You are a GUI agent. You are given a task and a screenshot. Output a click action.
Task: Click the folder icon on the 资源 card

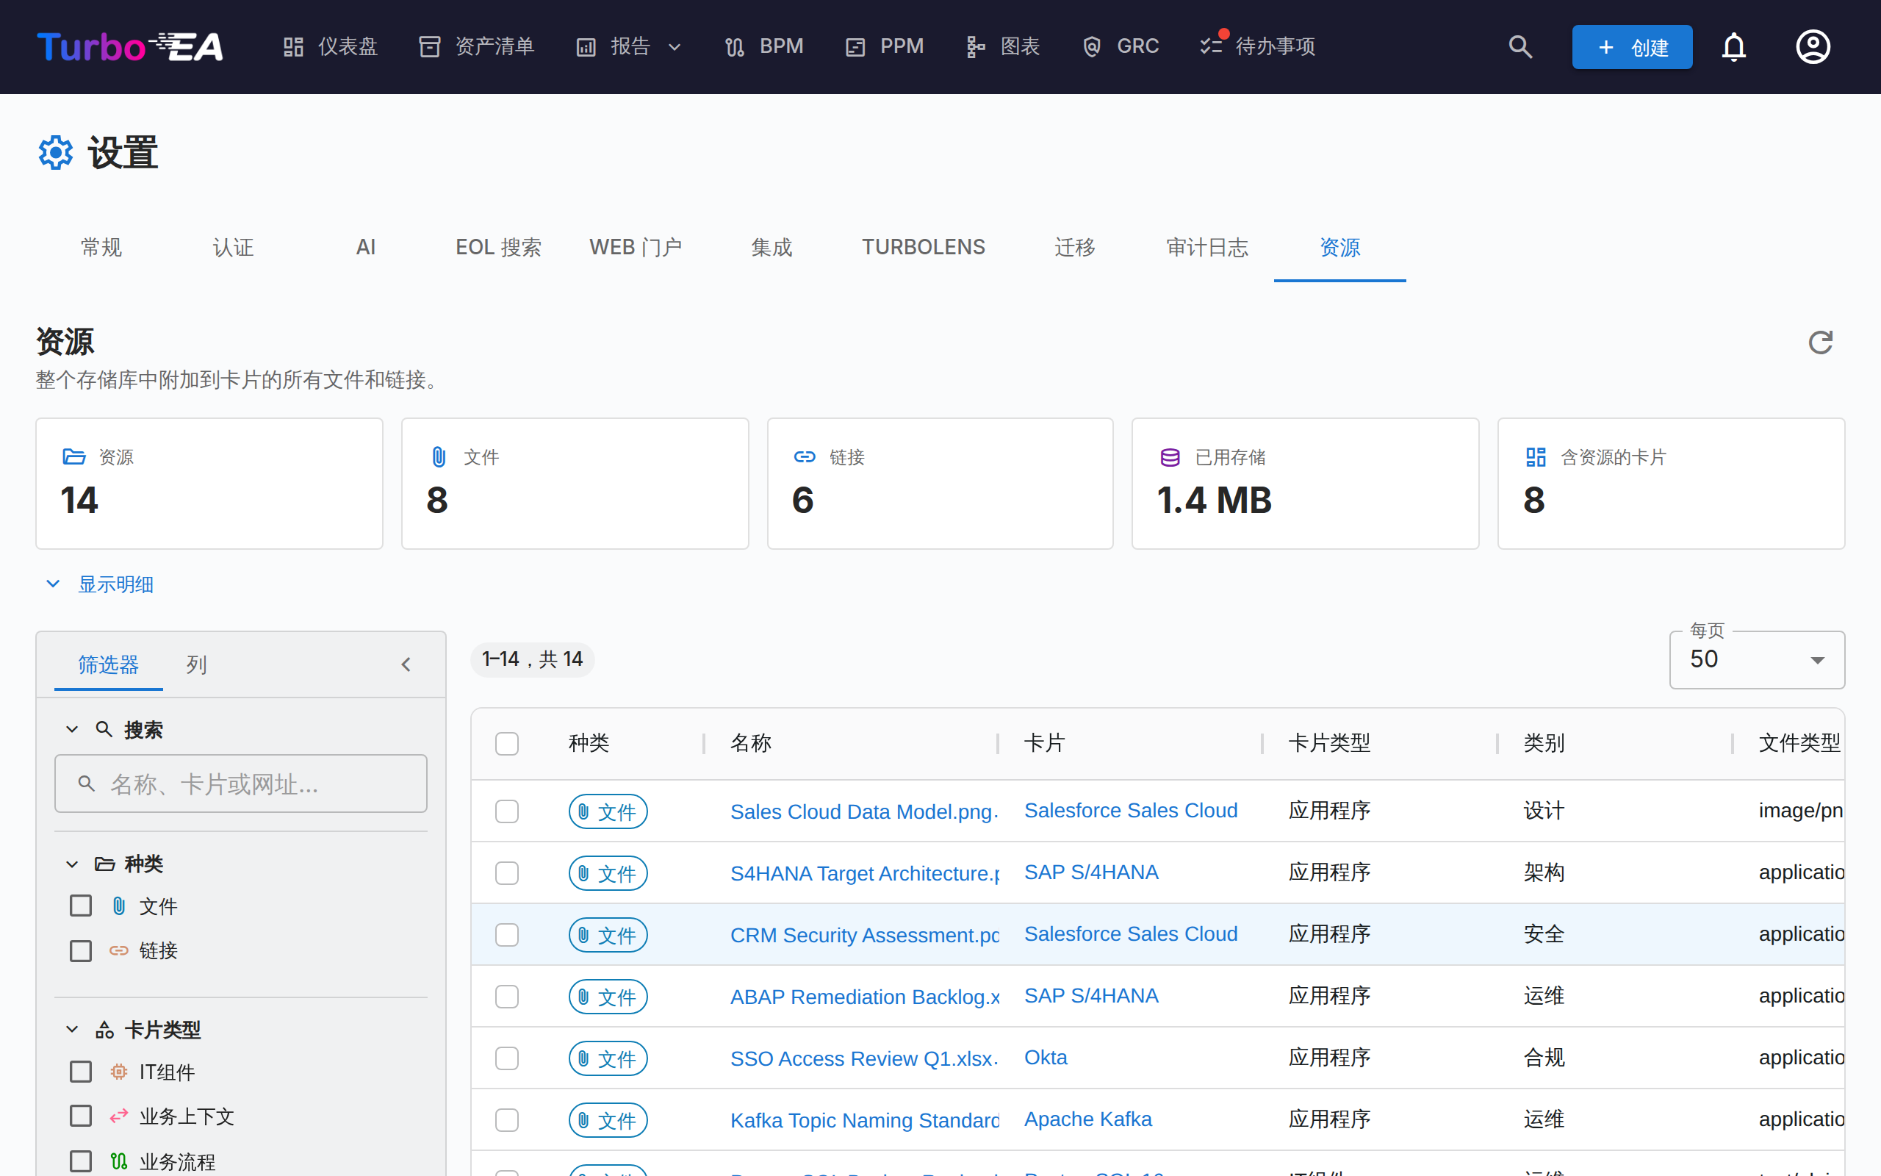pyautogui.click(x=73, y=456)
